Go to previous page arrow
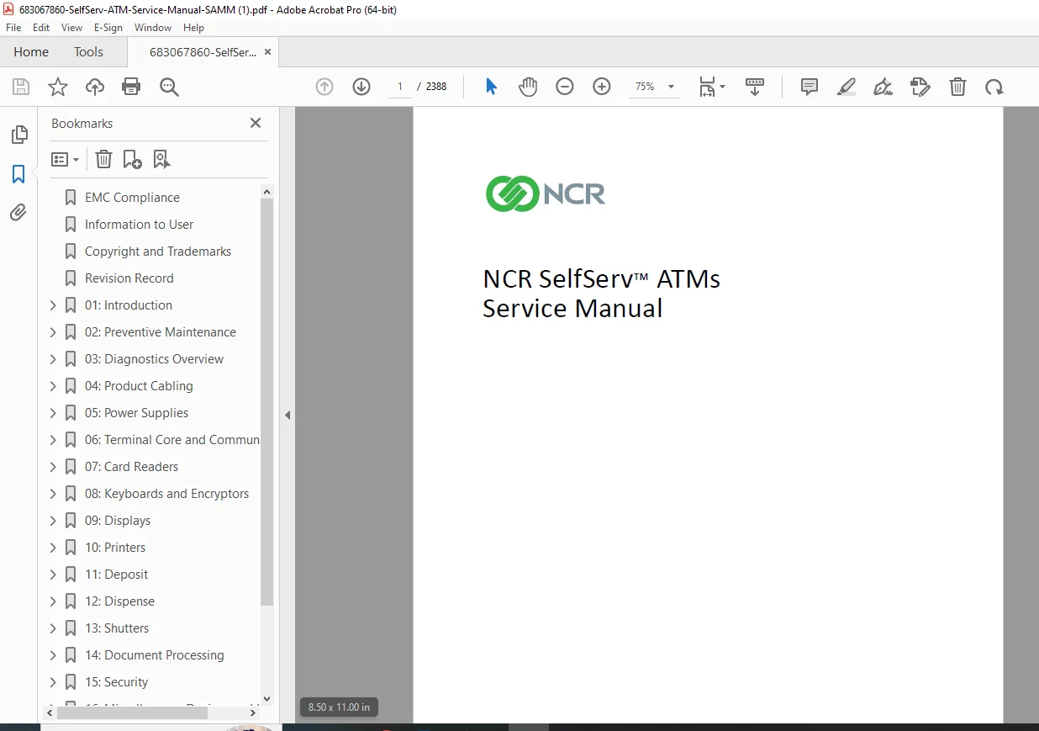The height and width of the screenshot is (731, 1039). coord(324,87)
